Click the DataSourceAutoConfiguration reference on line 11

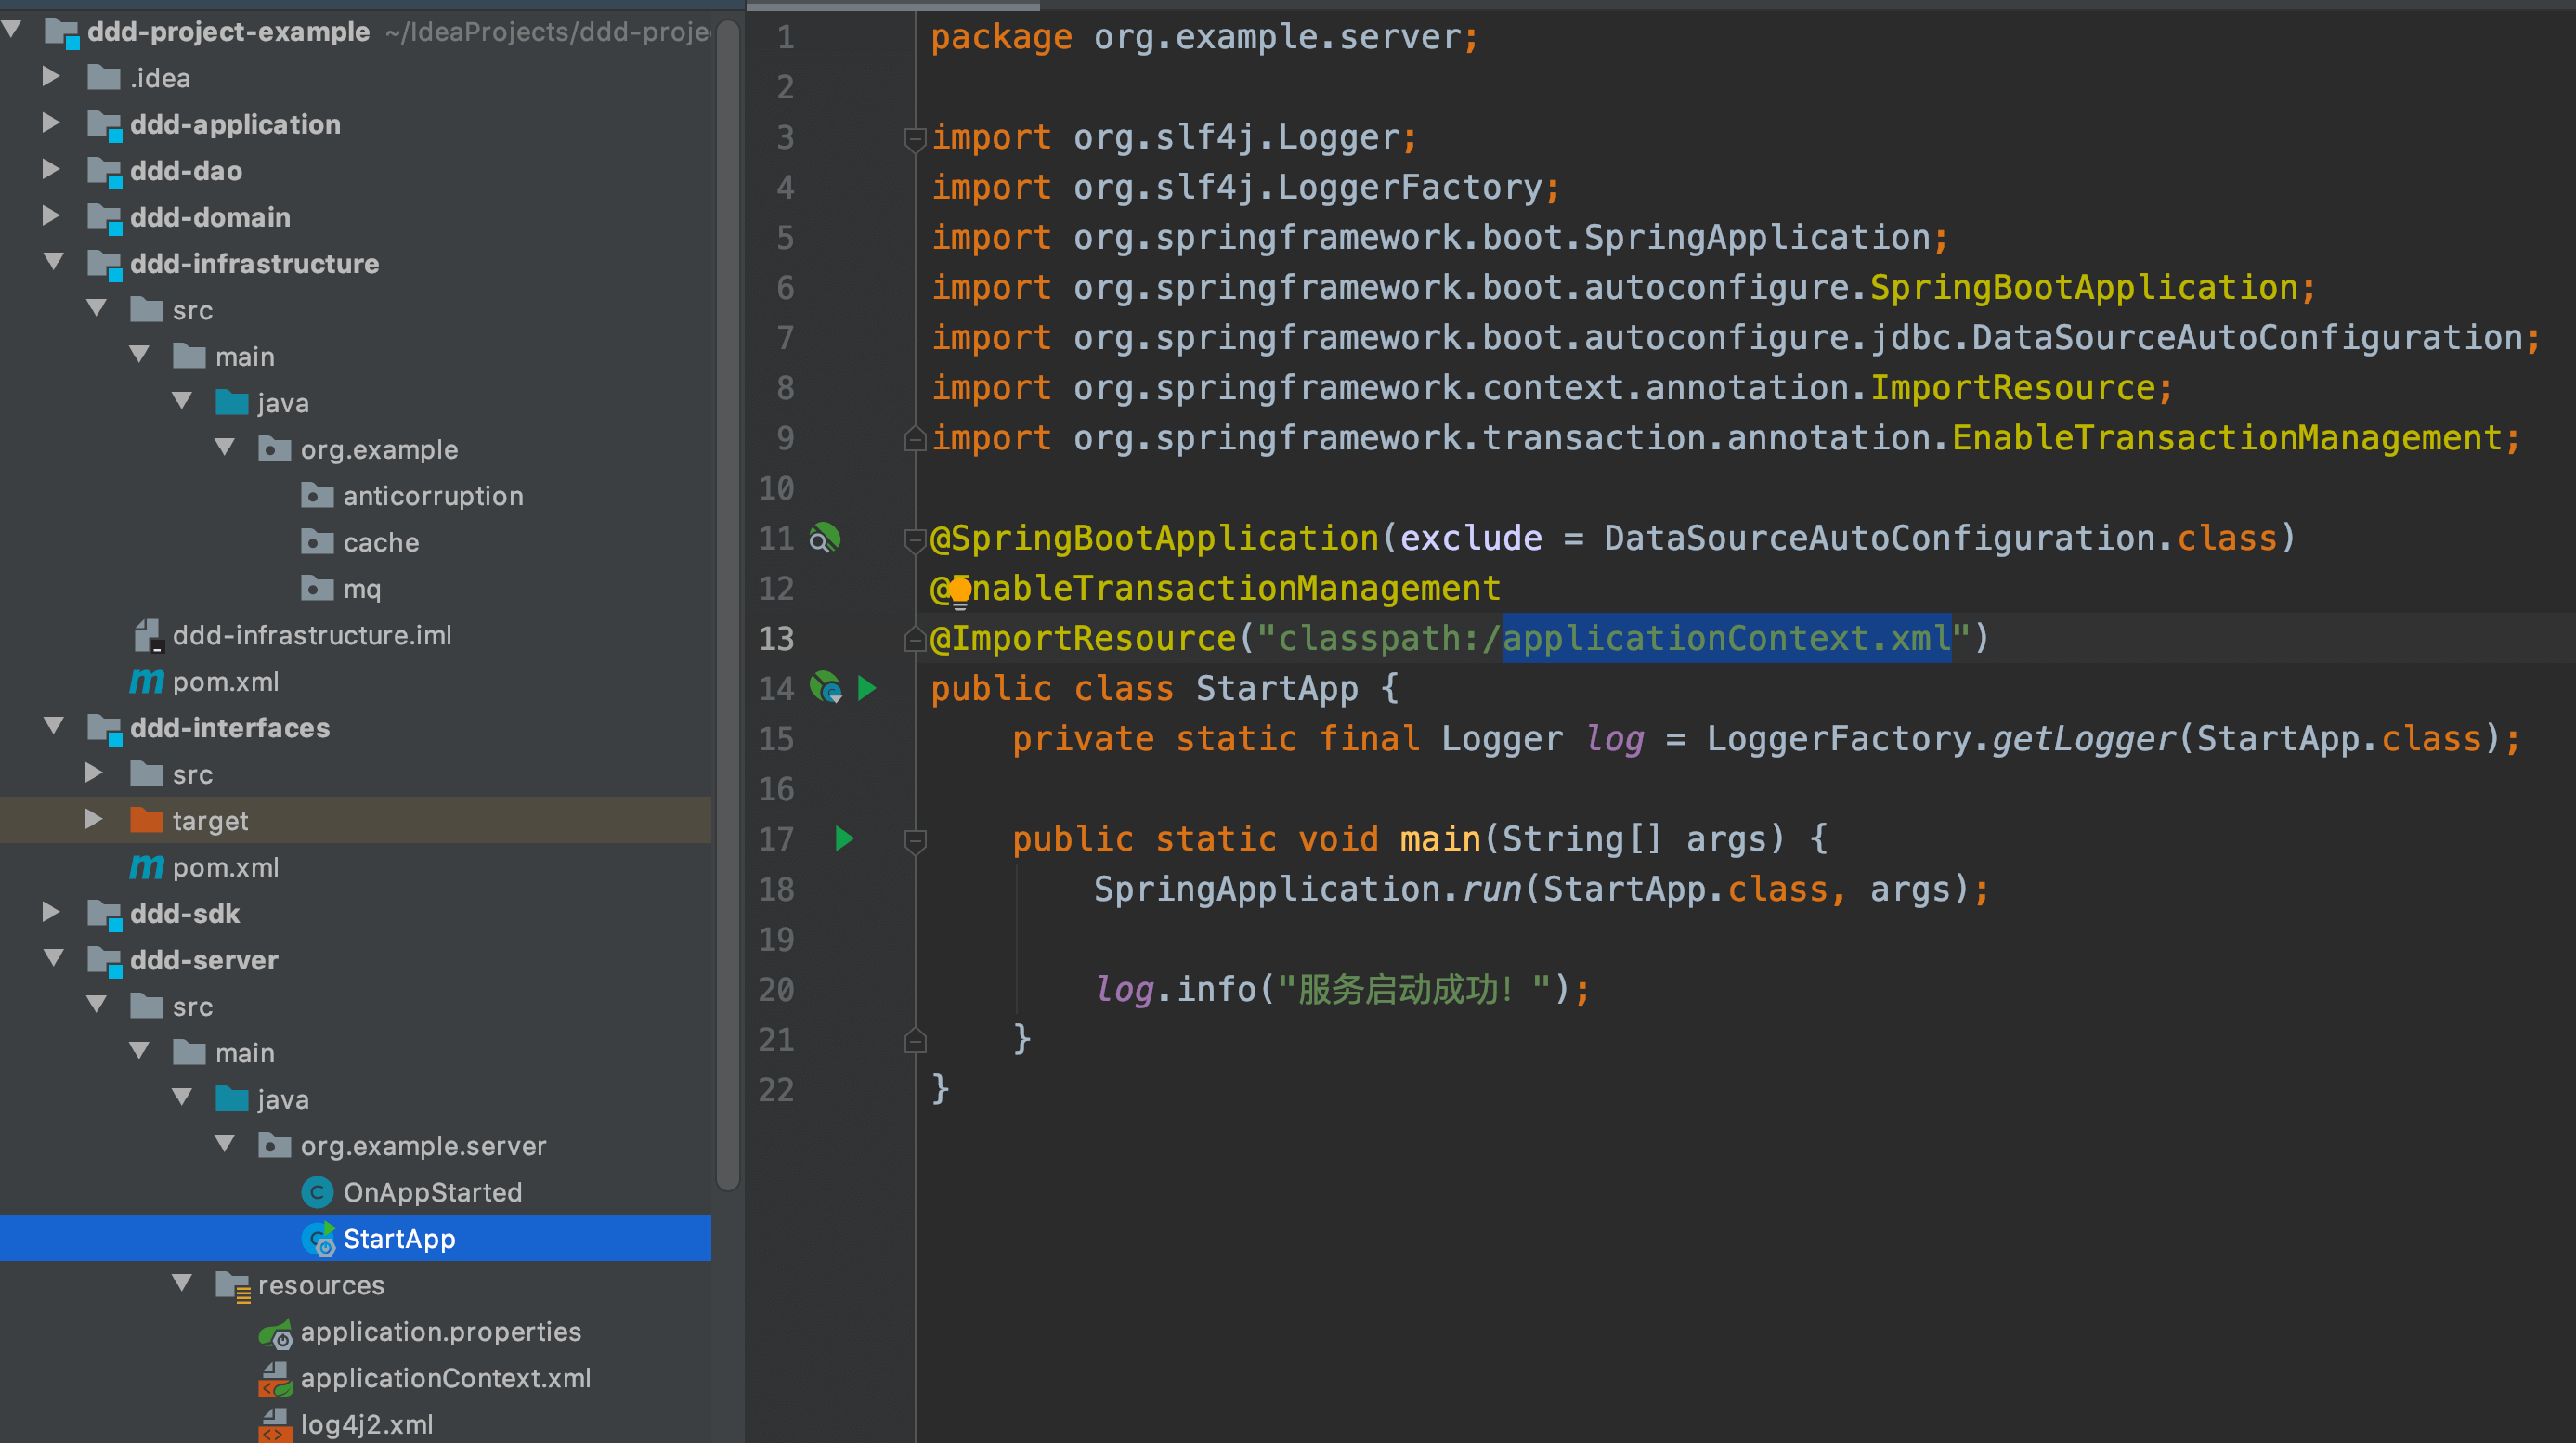1880,538
